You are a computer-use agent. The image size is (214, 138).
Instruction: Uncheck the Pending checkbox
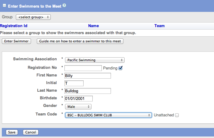[x=120, y=68]
